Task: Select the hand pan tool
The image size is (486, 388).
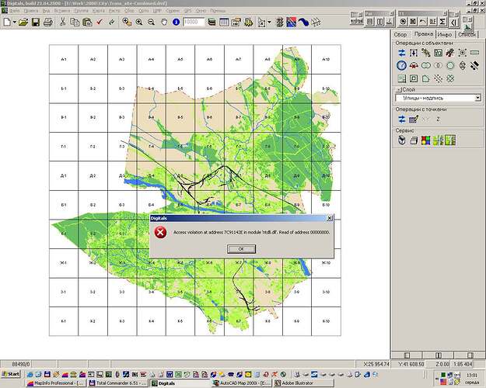Action: point(164,22)
